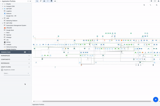Expand the Shopify tree item
The width and height of the screenshot is (160, 106).
pyautogui.click(x=3, y=4)
